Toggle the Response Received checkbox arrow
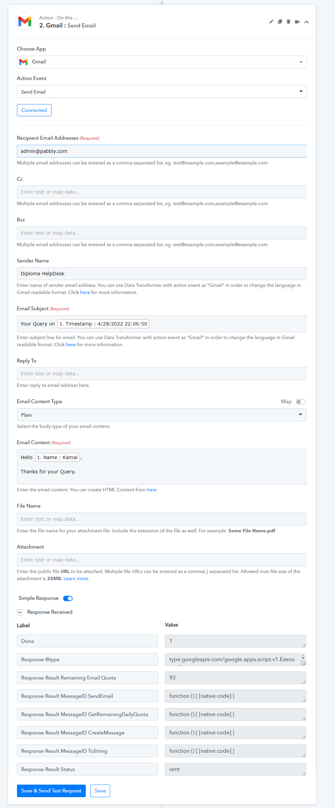The image size is (335, 808). tap(20, 612)
